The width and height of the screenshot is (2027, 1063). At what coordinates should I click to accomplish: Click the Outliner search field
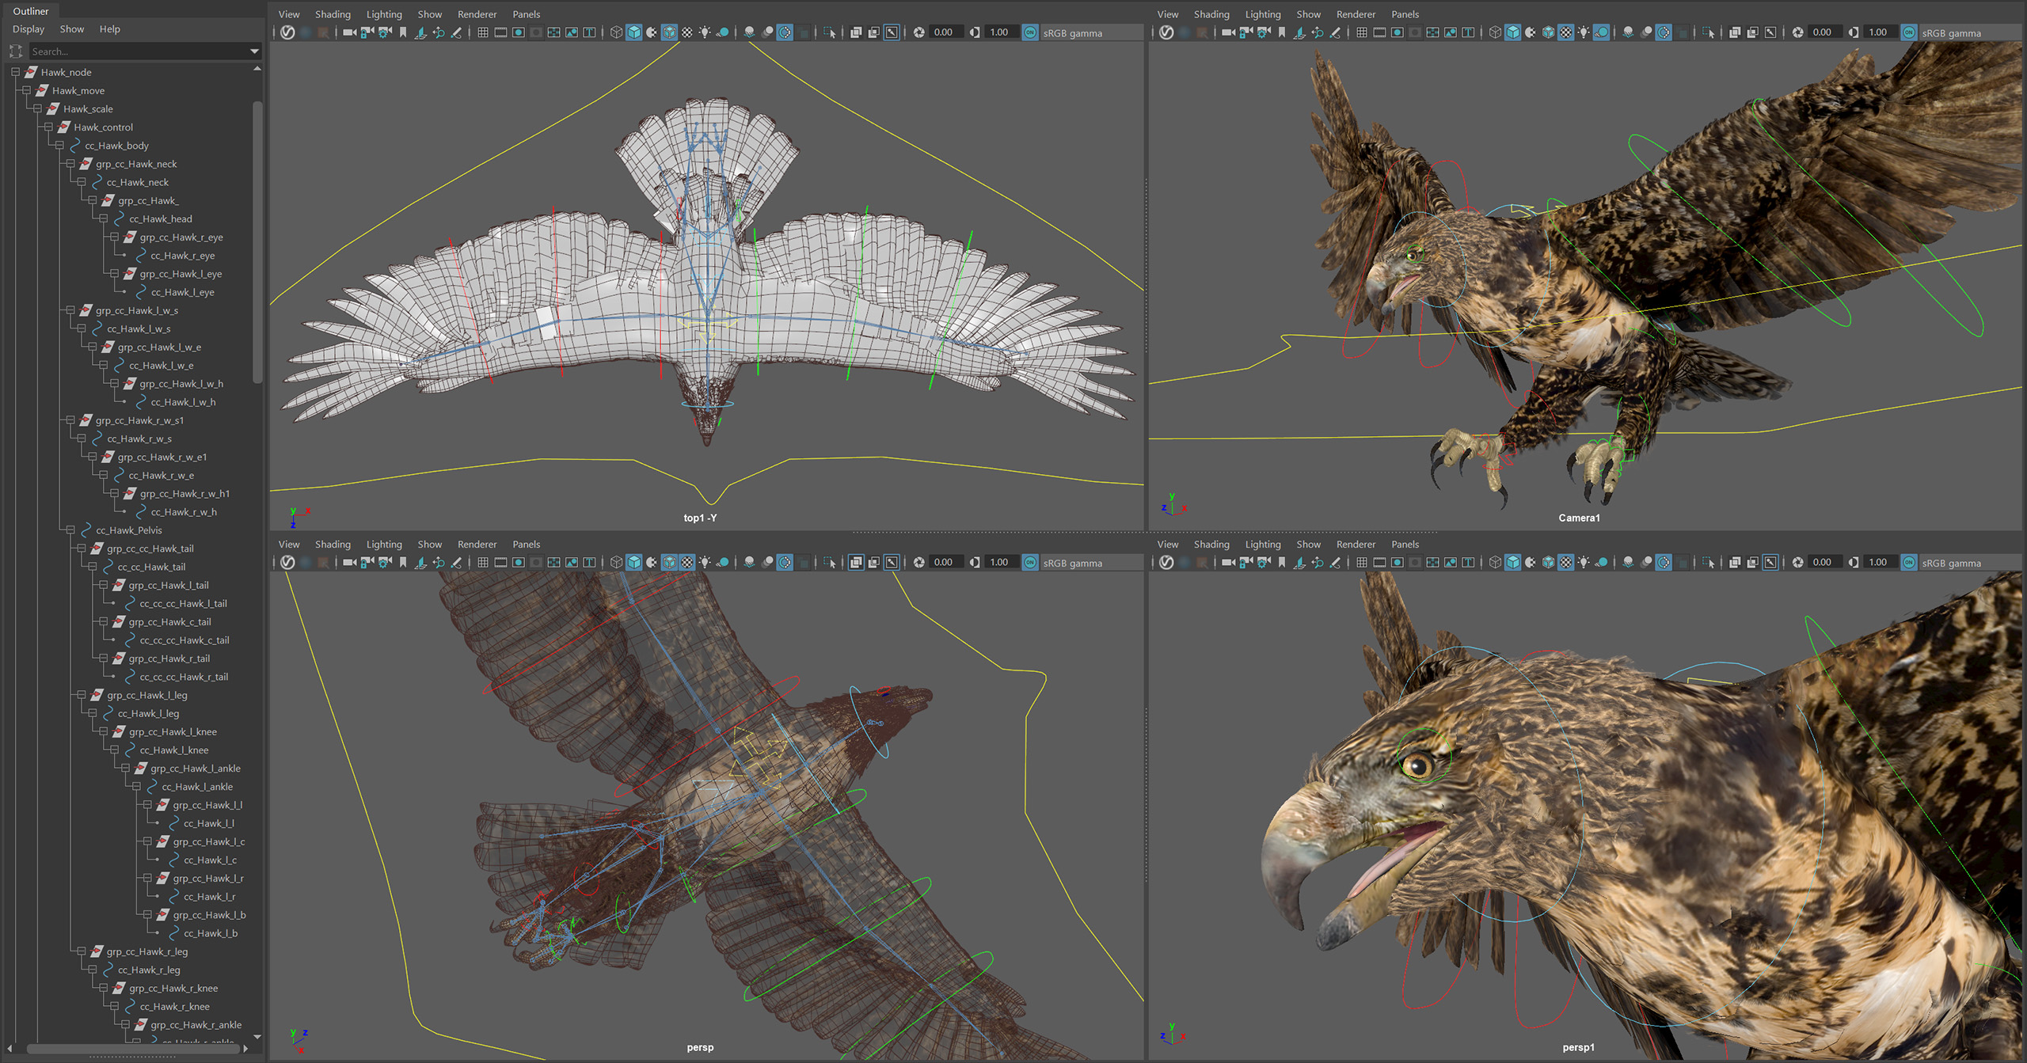[139, 51]
